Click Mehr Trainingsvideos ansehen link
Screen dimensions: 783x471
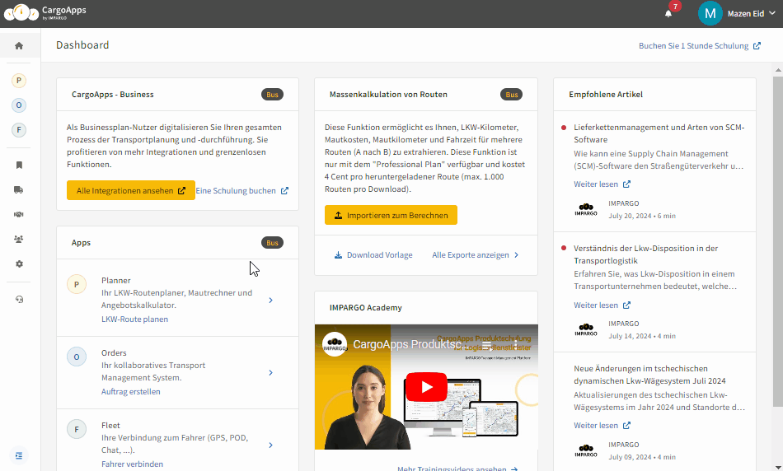click(457, 469)
